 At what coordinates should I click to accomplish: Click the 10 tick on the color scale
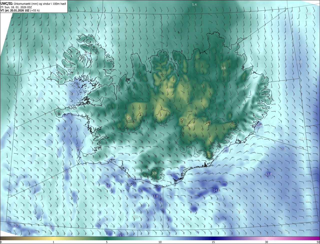tap(160, 242)
